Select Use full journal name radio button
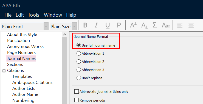 (x=78, y=45)
